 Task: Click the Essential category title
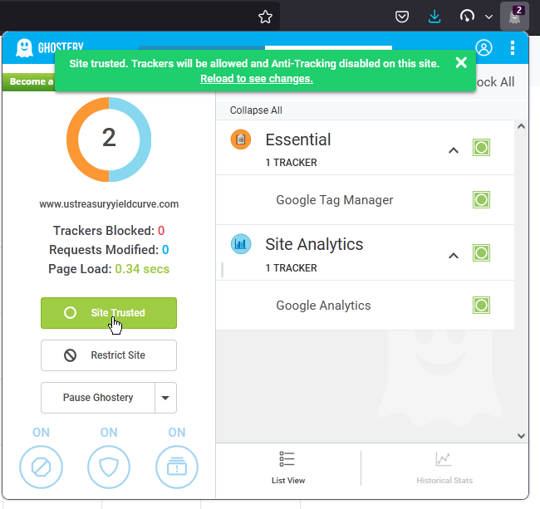tap(298, 139)
